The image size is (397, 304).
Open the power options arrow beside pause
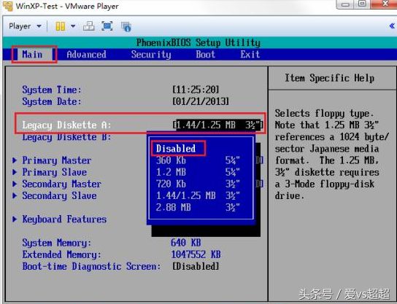(73, 26)
